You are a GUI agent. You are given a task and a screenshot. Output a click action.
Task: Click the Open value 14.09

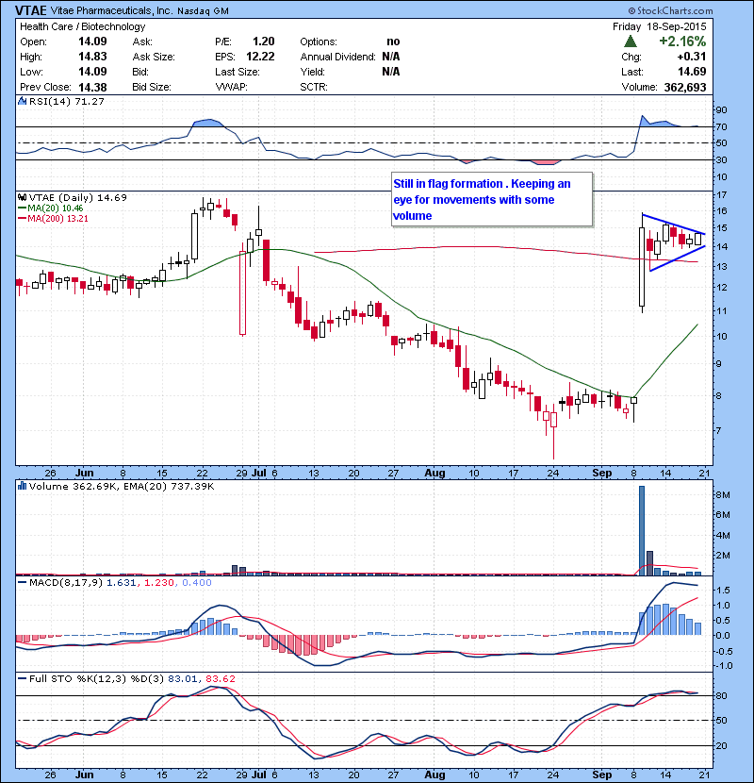click(92, 41)
